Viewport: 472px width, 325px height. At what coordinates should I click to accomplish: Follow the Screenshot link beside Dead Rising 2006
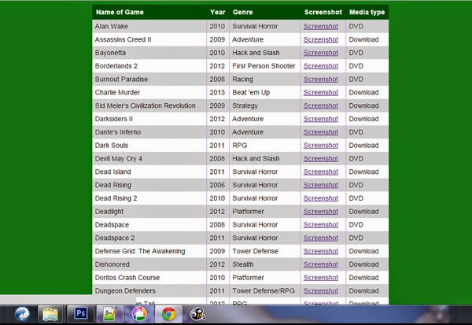[x=321, y=185]
